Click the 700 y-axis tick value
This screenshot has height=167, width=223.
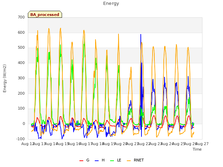coord(21,17)
